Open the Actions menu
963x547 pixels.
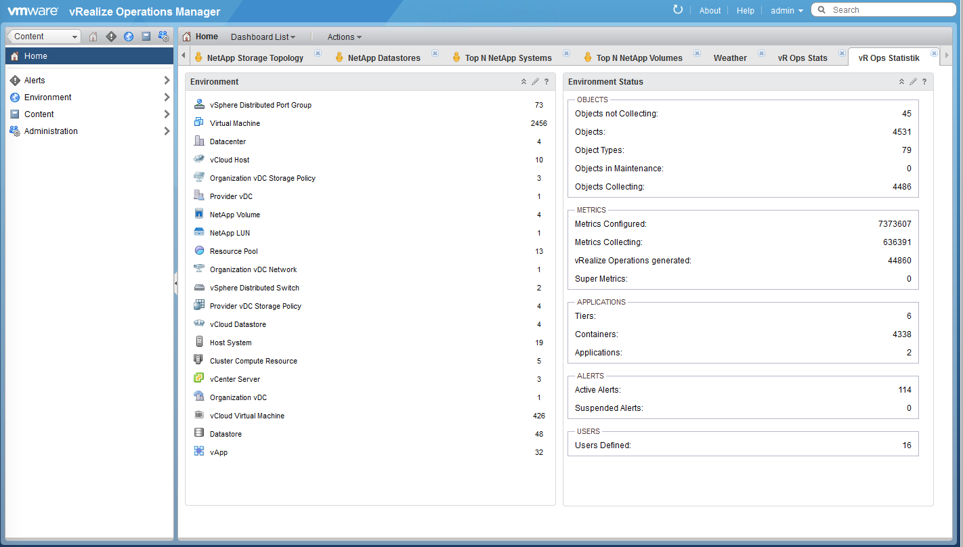pyautogui.click(x=344, y=37)
